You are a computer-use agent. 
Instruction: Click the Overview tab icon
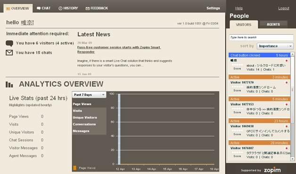(8, 8)
